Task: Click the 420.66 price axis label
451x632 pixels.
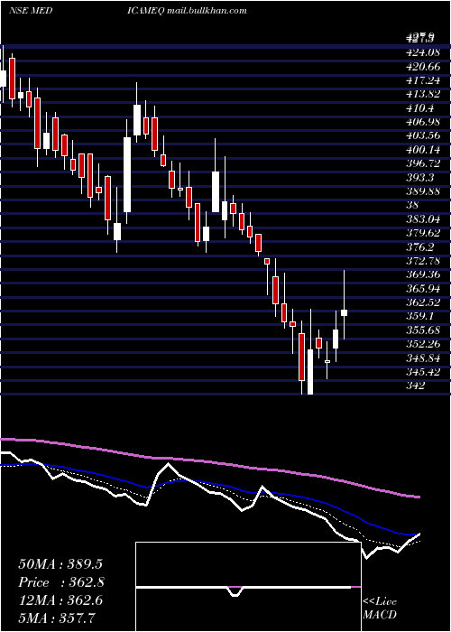Action: [x=423, y=67]
